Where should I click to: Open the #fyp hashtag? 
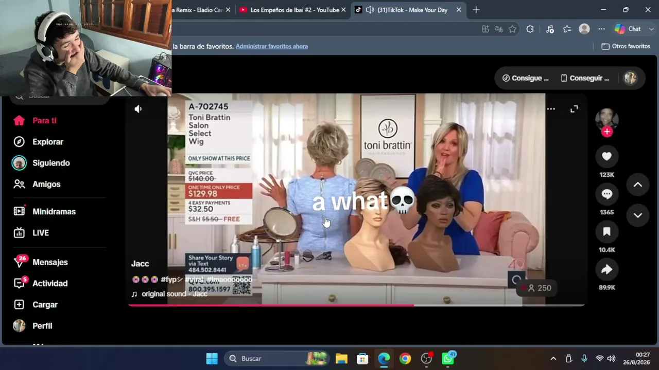[x=171, y=280]
